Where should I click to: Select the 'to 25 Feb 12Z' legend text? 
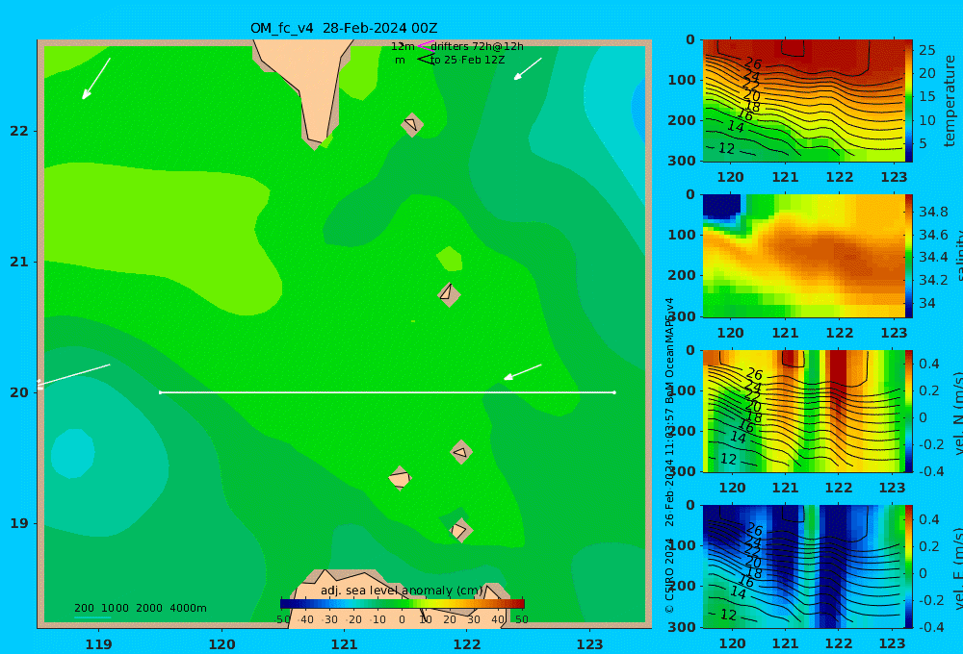tap(467, 61)
